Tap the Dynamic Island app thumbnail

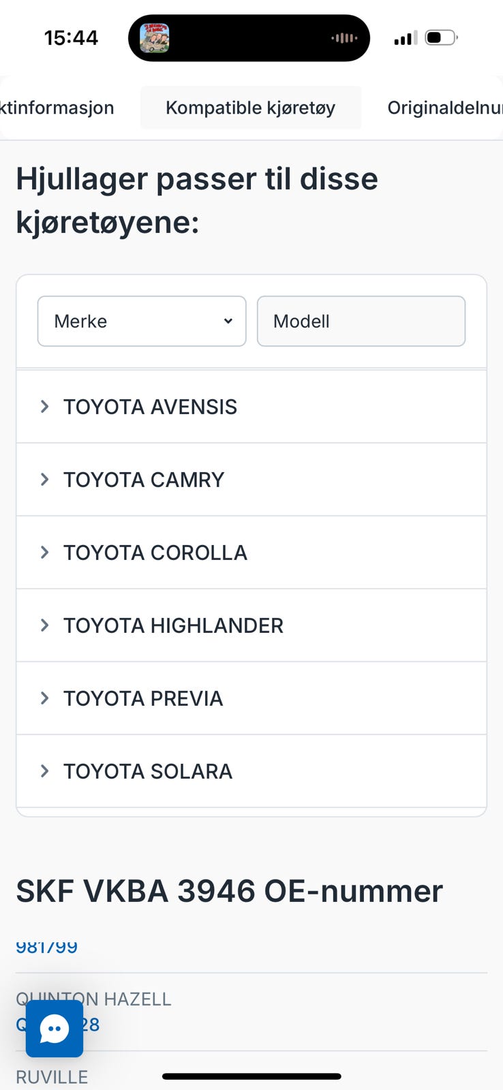(x=155, y=38)
